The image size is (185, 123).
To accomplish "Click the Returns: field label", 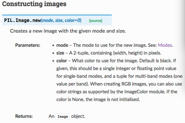I will click(x=24, y=116).
